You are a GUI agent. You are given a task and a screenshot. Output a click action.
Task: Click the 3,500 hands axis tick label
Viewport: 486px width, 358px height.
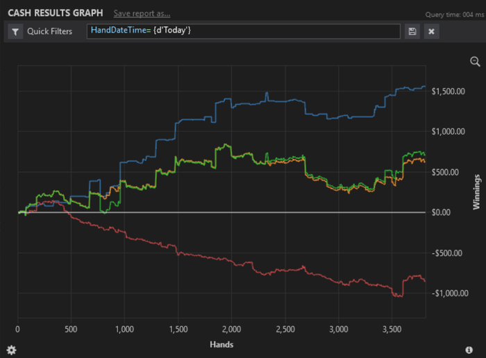click(392, 329)
